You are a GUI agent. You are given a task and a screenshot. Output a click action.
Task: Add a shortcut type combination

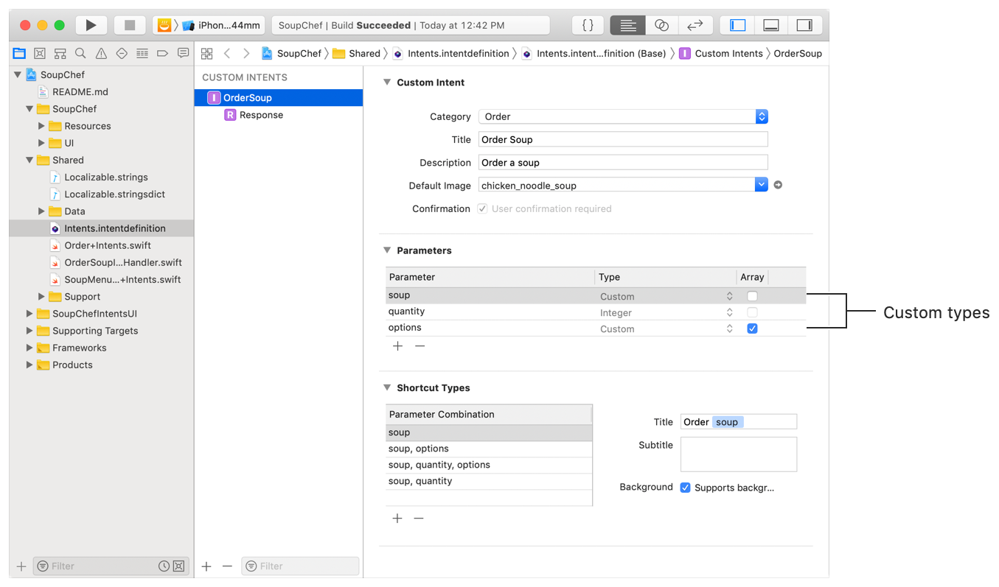[397, 519]
